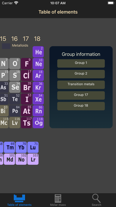Click the Table of elements title

(x=58, y=12)
